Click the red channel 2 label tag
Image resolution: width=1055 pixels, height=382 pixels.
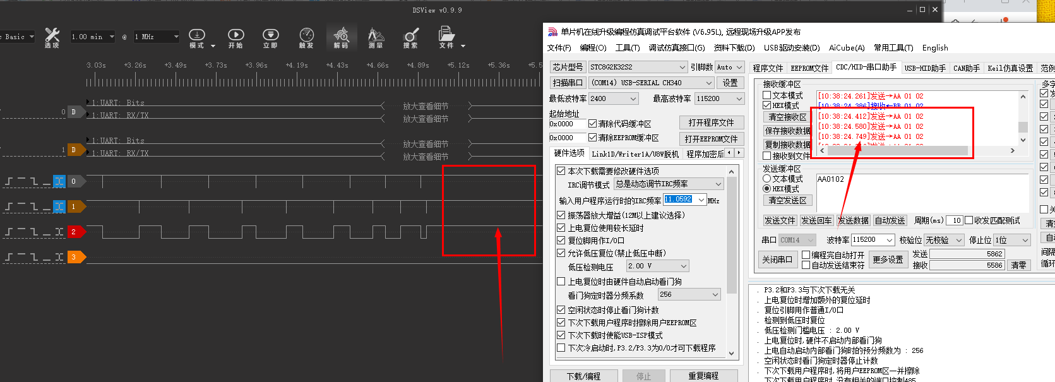pyautogui.click(x=76, y=232)
